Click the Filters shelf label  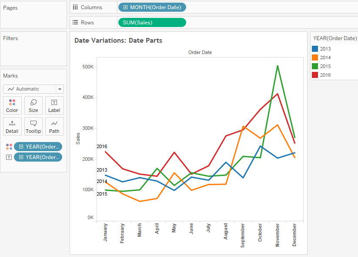click(x=10, y=38)
